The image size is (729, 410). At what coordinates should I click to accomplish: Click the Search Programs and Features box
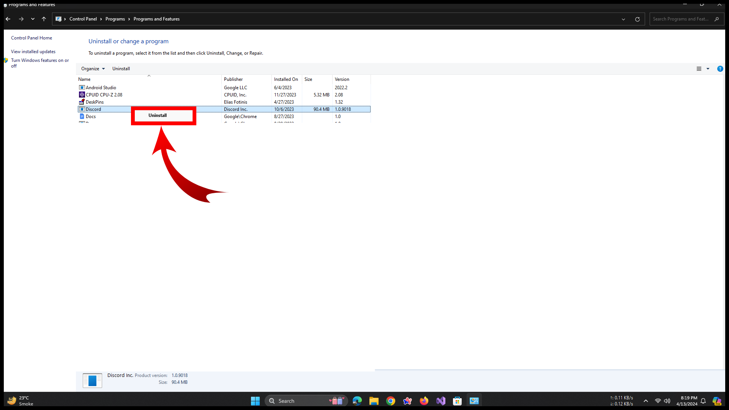click(x=681, y=19)
